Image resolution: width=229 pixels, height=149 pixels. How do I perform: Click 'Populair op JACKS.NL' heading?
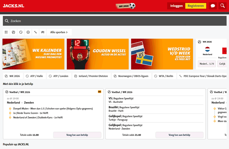pyautogui.click(x=16, y=144)
